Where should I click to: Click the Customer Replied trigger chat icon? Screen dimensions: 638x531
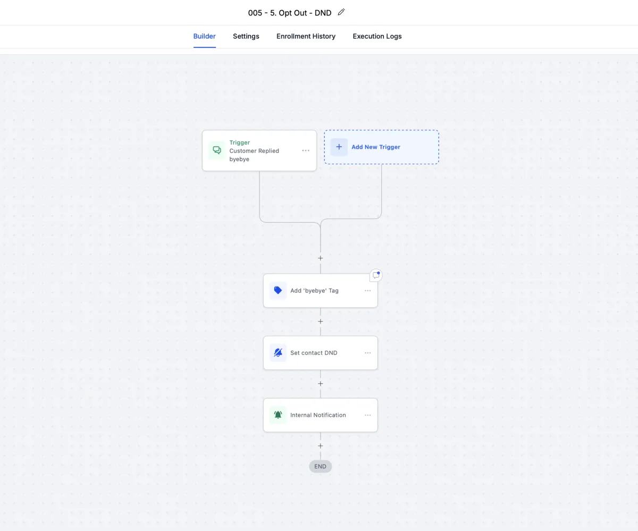217,150
